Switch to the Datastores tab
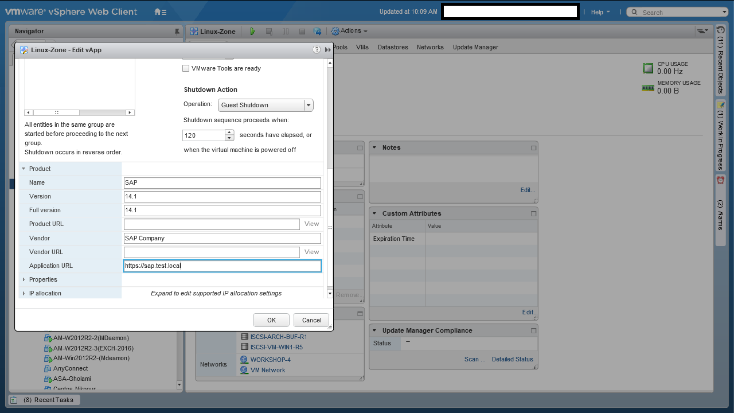 [393, 47]
